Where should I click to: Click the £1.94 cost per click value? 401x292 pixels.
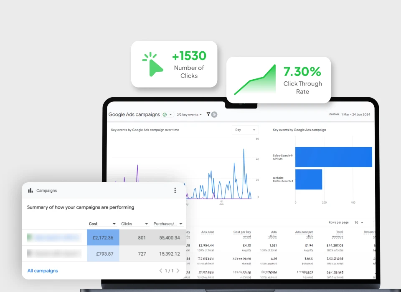click(309, 246)
